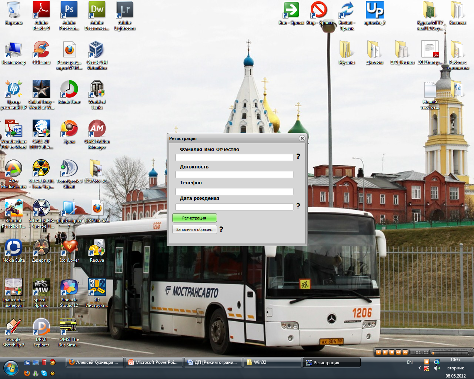Image resolution: width=474 pixels, height=379 pixels.
Task: Adjust the media gadget volume slider
Action: (x=451, y=353)
